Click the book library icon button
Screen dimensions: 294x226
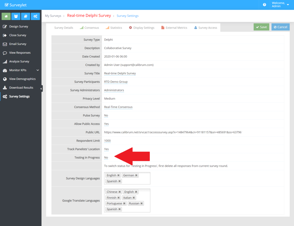pyautogui.click(x=25, y=16)
